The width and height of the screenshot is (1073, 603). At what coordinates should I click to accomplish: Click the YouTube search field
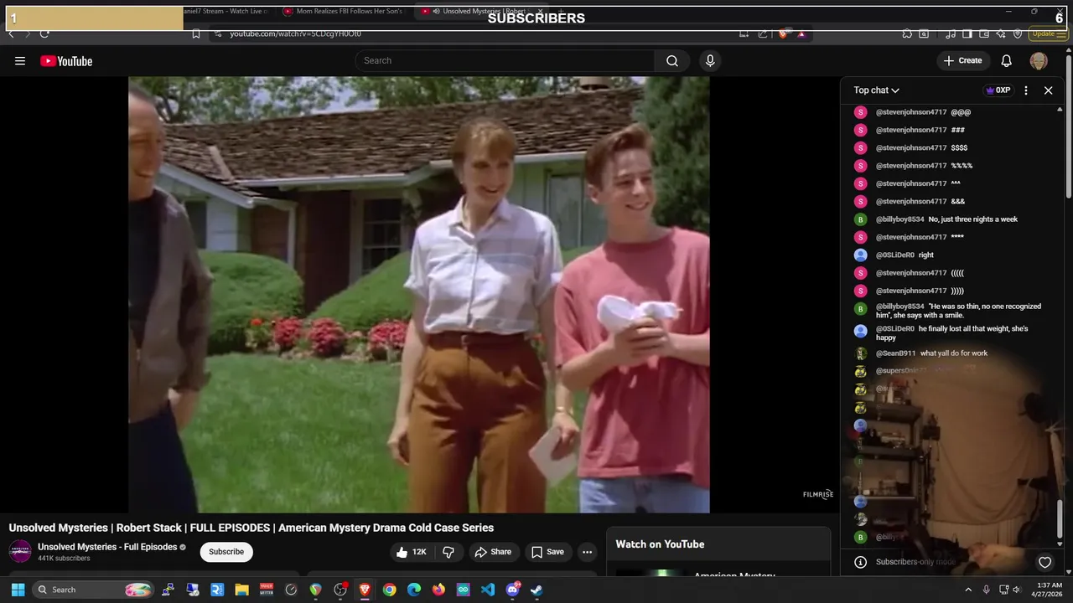[x=505, y=60]
